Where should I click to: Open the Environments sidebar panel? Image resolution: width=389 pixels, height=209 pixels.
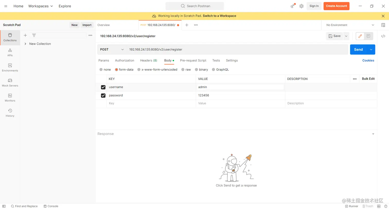(x=10, y=68)
